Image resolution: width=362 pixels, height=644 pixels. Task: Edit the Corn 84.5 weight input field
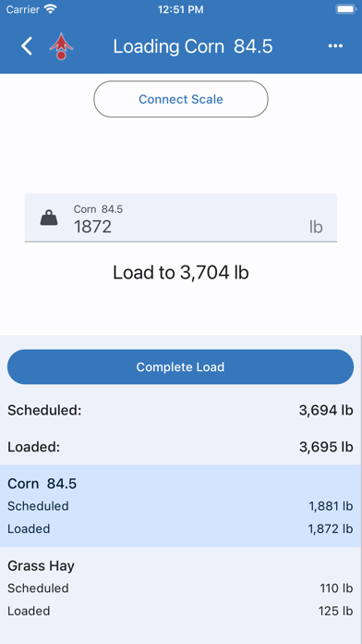(x=181, y=217)
